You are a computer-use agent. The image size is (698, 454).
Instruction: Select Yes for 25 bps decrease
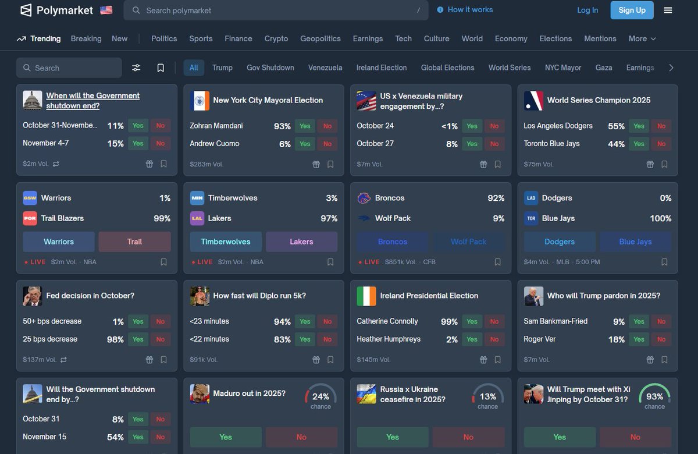point(138,339)
